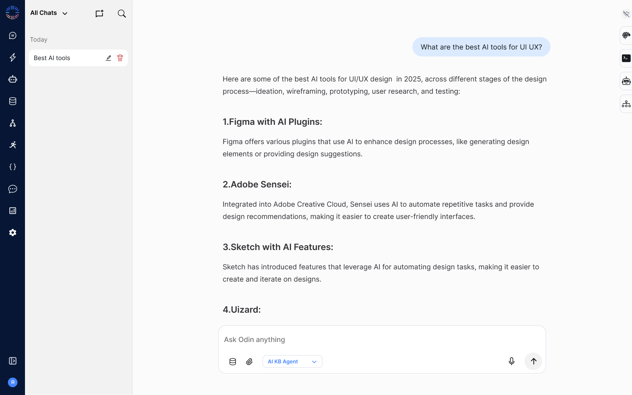Click the Sketch with AI Features heading
The height and width of the screenshot is (395, 632).
(x=278, y=247)
